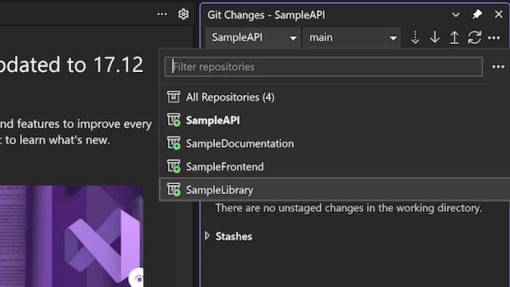Click the repo icon beside SampleLibrary

tap(174, 189)
